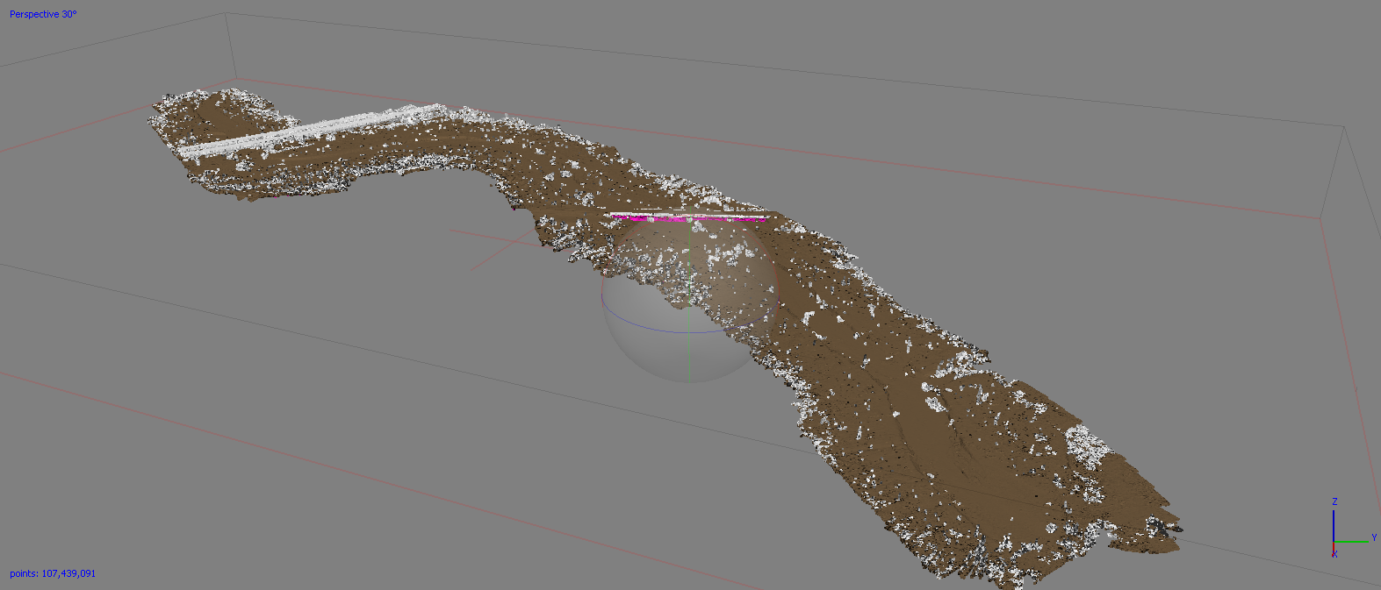Click the "Perspective 30°" view label
Image resolution: width=1381 pixels, height=590 pixels.
coord(43,14)
